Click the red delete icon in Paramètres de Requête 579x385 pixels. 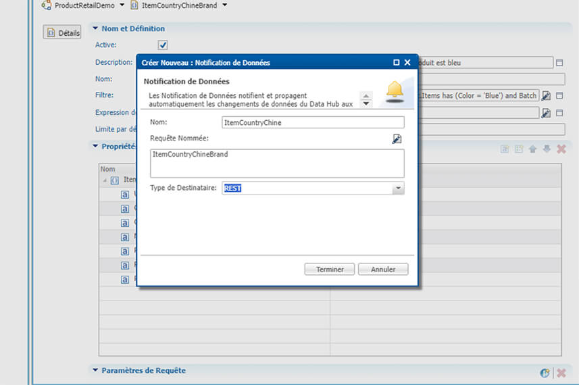click(561, 373)
